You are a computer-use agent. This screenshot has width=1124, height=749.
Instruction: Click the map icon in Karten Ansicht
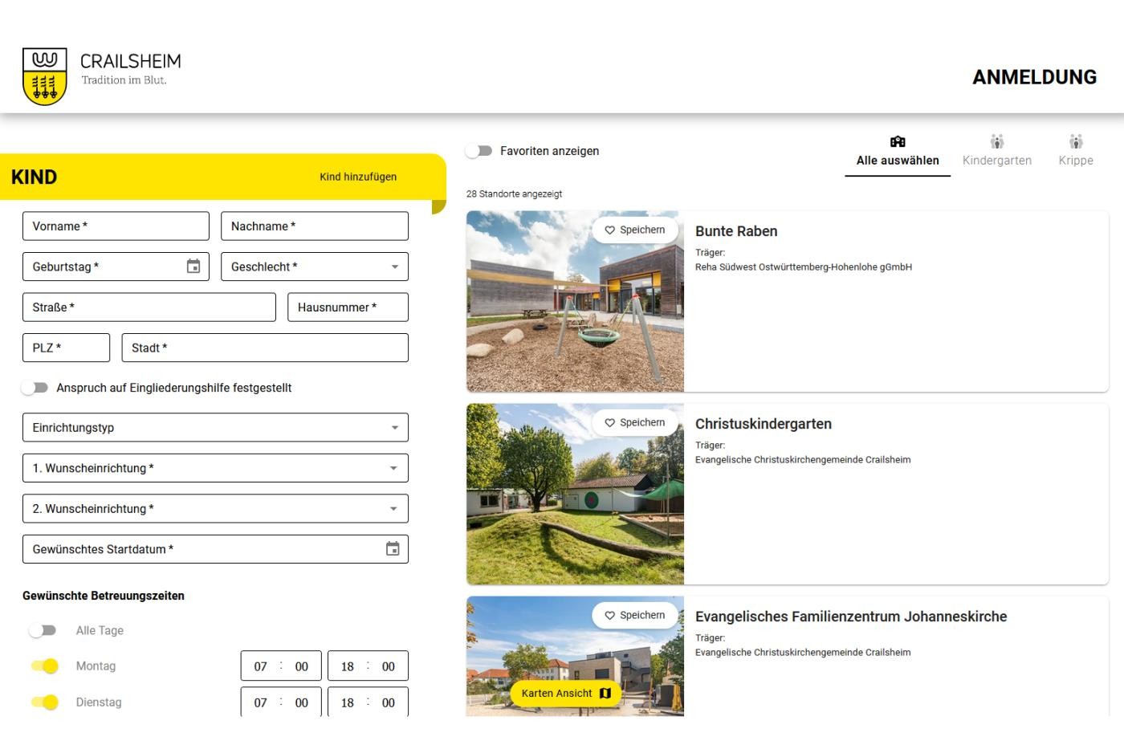(x=605, y=693)
